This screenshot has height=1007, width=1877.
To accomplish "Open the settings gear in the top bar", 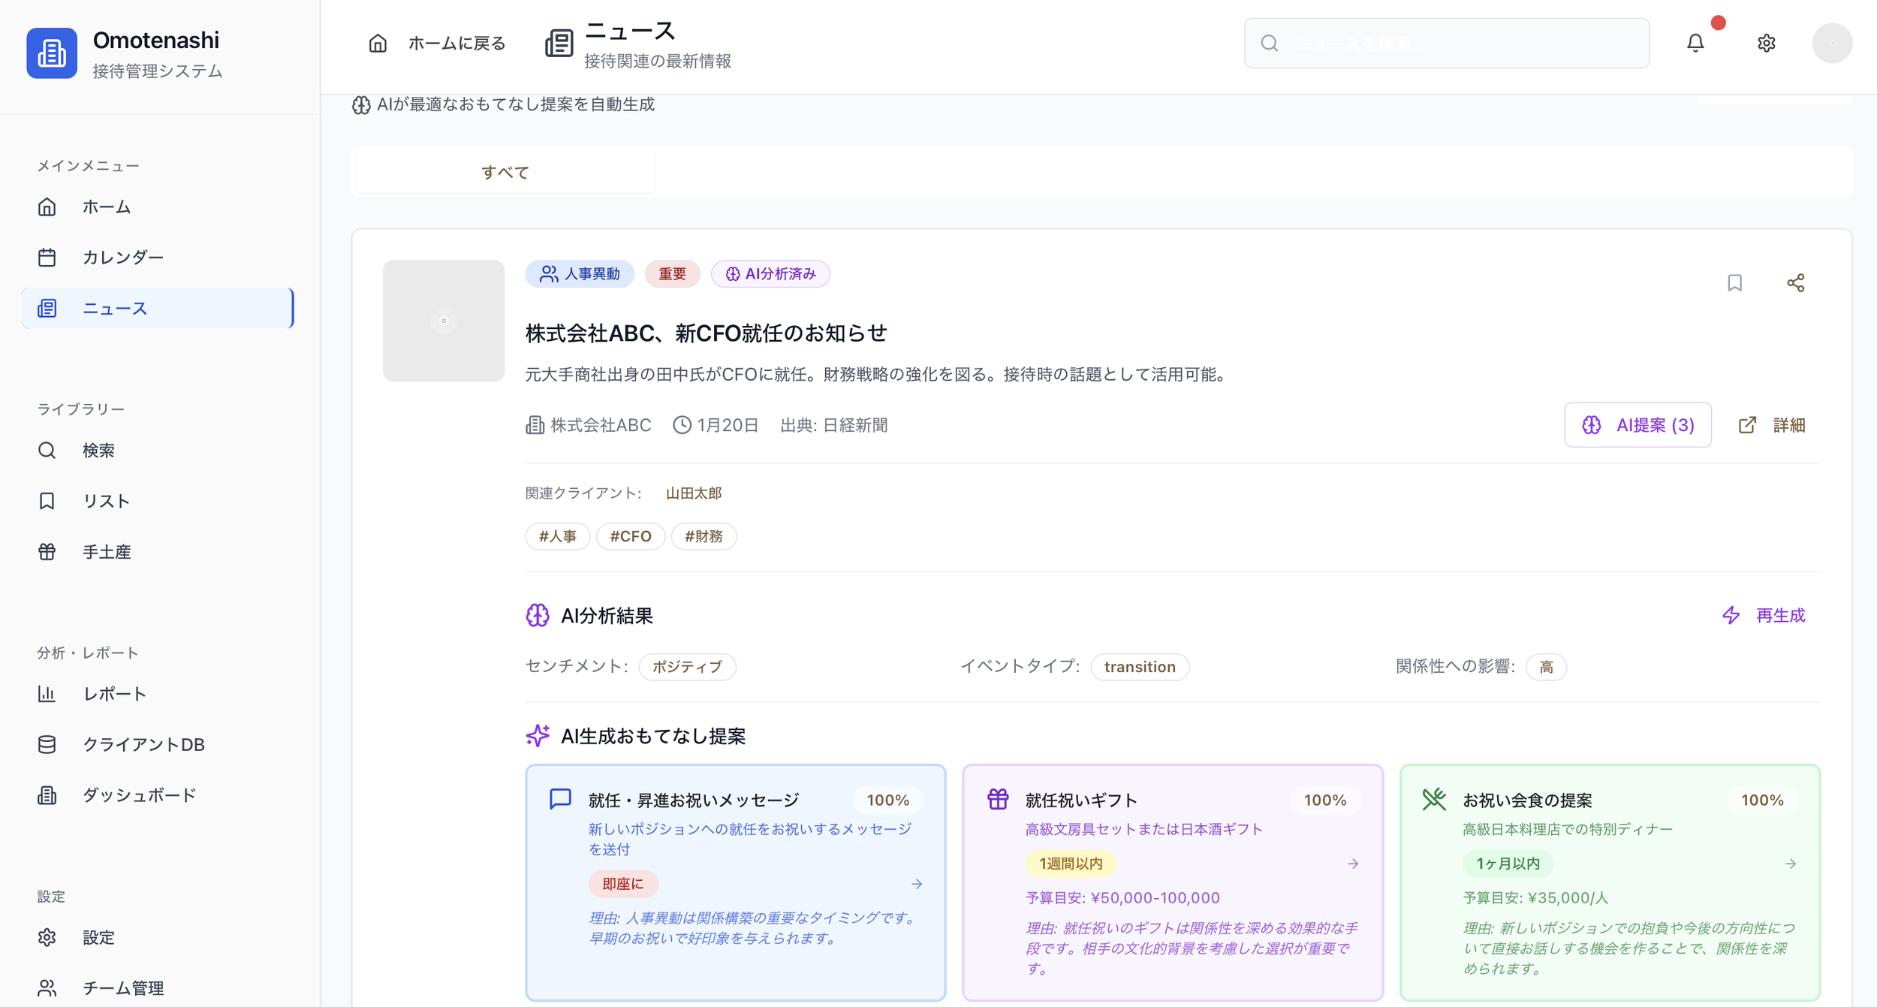I will (1767, 43).
